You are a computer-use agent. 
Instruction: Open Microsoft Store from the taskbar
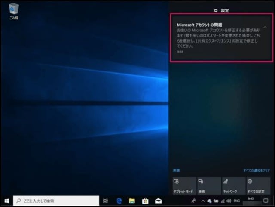145,201
